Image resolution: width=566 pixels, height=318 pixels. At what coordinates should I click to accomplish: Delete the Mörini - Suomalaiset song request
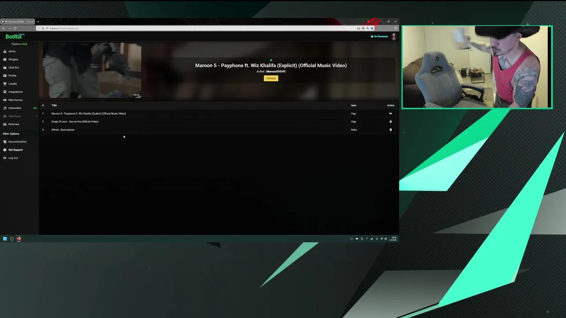[390, 129]
